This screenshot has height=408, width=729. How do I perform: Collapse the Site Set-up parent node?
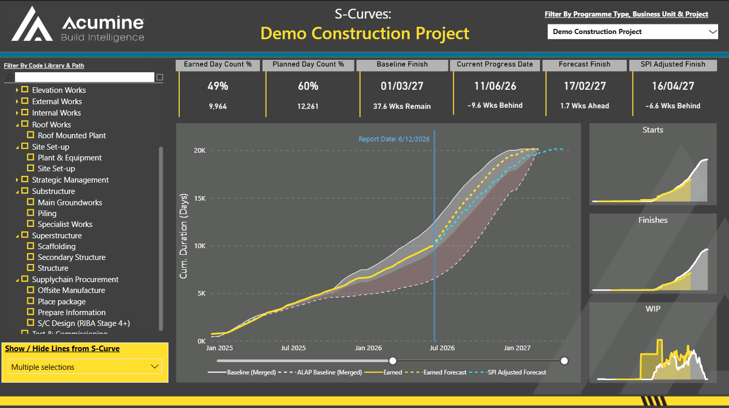[x=17, y=147]
